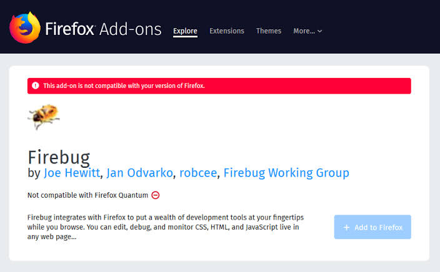The width and height of the screenshot is (440, 272).
Task: Click the Firebug beetle icon
Action: click(44, 117)
